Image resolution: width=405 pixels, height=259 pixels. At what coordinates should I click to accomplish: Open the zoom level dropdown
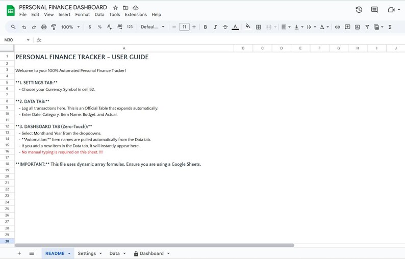(70, 27)
